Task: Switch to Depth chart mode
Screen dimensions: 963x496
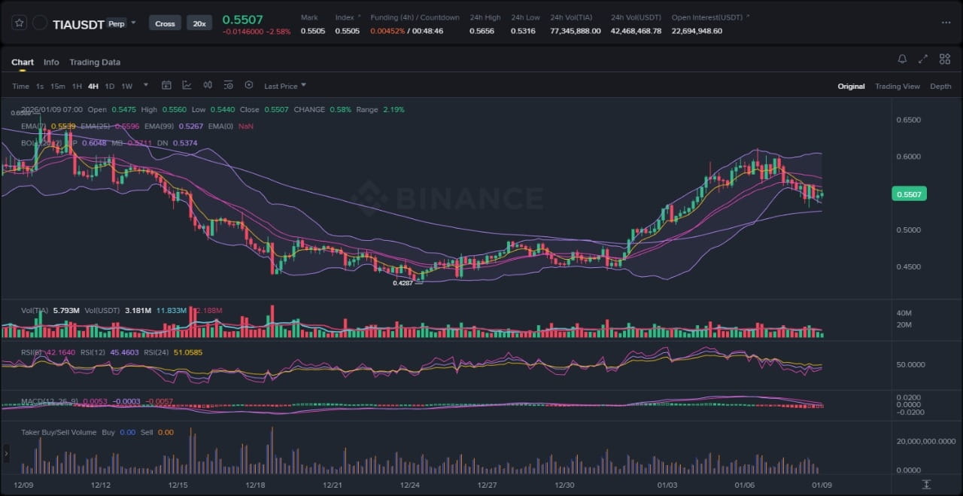Action: point(940,87)
